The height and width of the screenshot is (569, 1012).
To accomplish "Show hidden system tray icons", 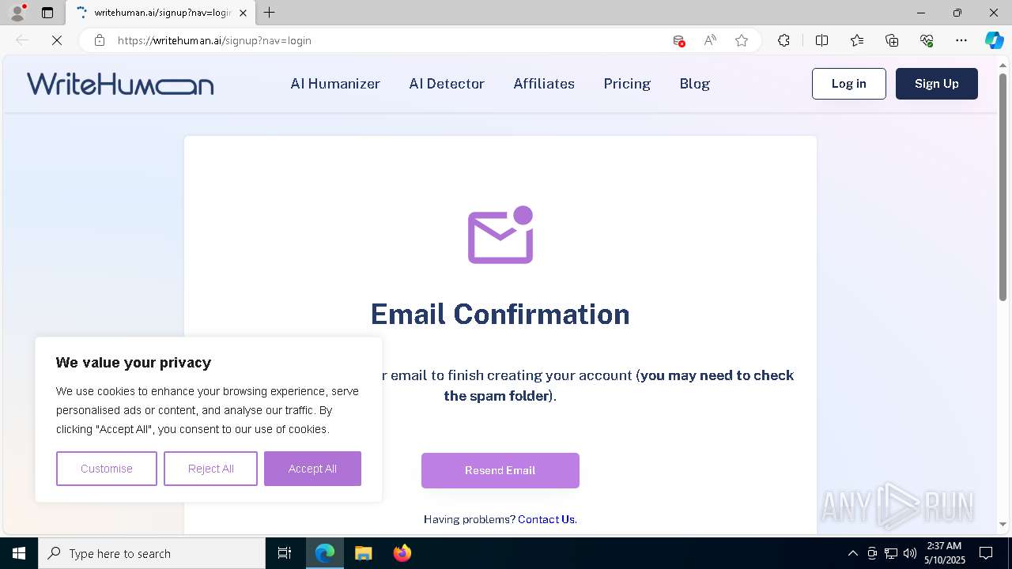I will coord(852,553).
